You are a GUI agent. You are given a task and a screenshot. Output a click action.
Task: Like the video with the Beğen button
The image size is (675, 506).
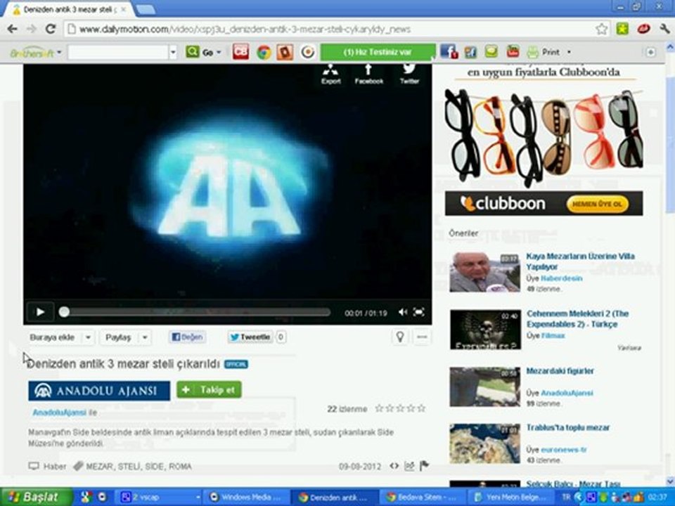coord(187,337)
